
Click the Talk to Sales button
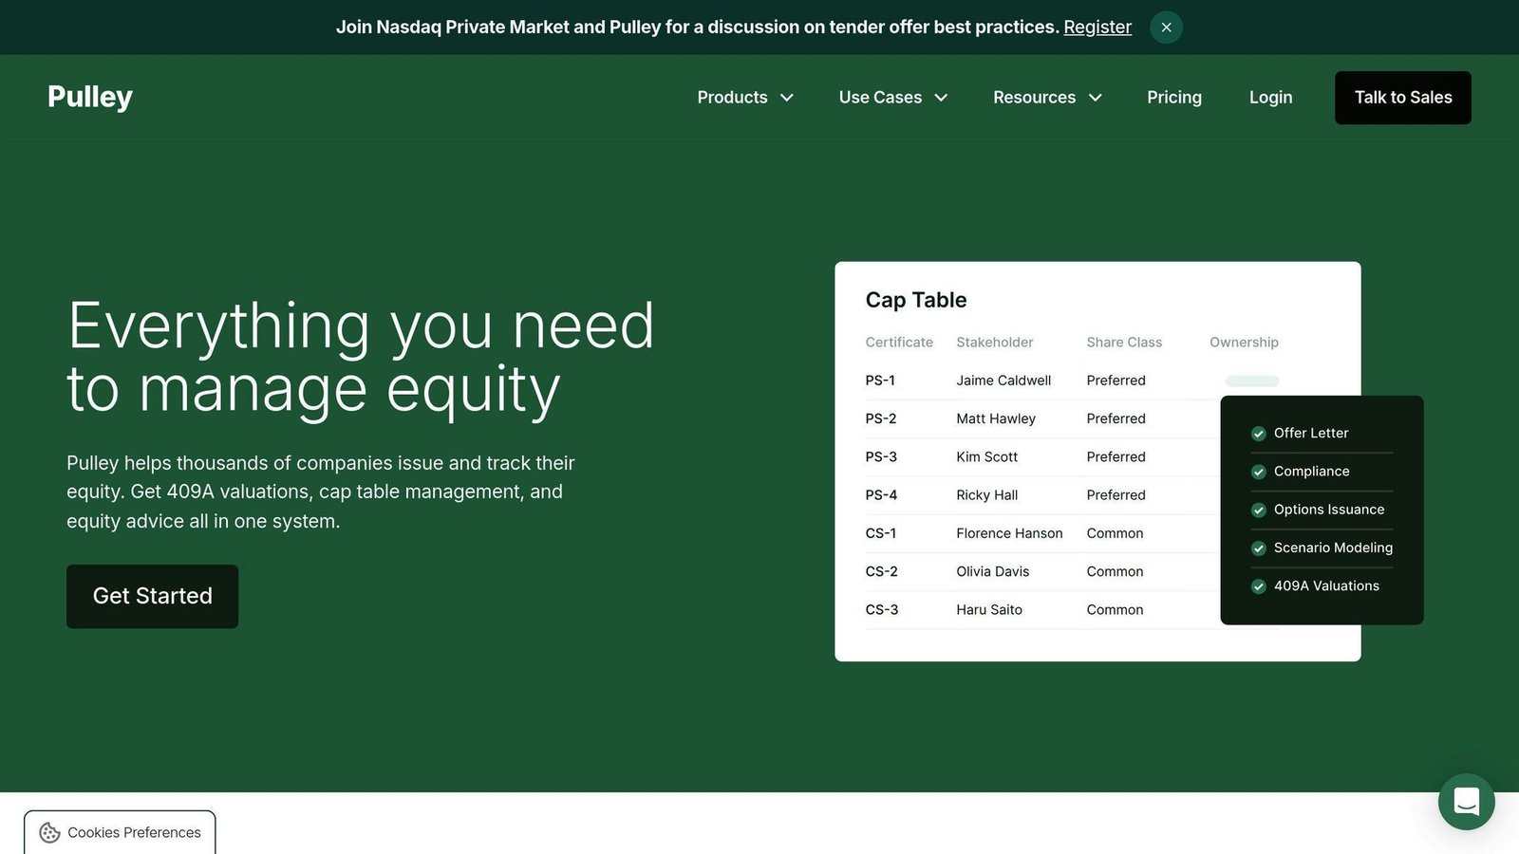pos(1403,98)
